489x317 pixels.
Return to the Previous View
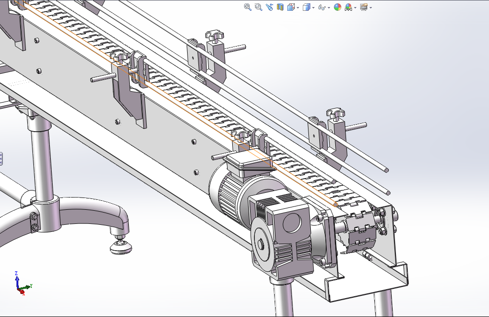click(269, 7)
